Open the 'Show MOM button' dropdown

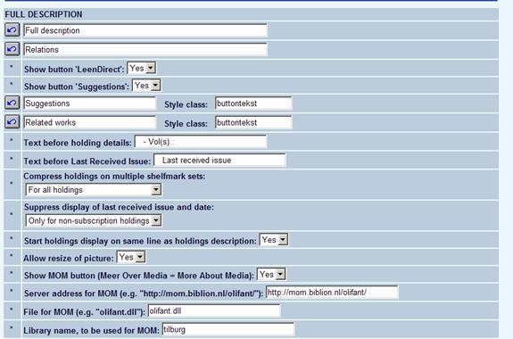click(271, 275)
